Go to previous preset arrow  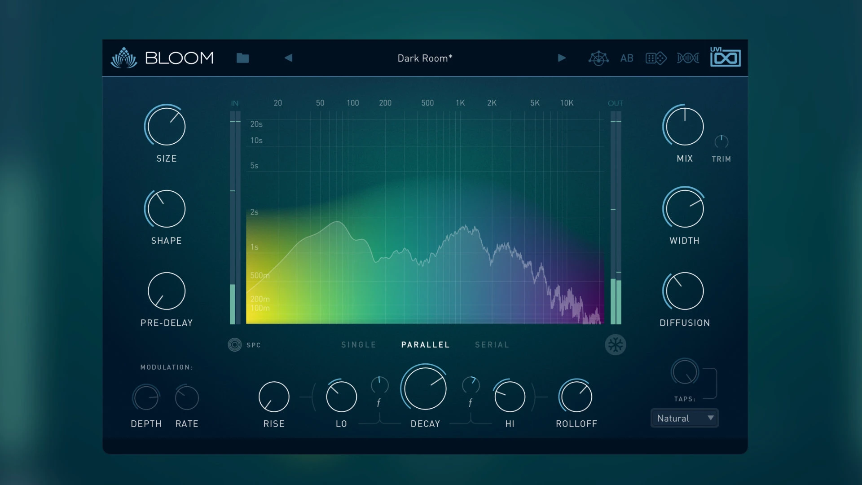[288, 58]
